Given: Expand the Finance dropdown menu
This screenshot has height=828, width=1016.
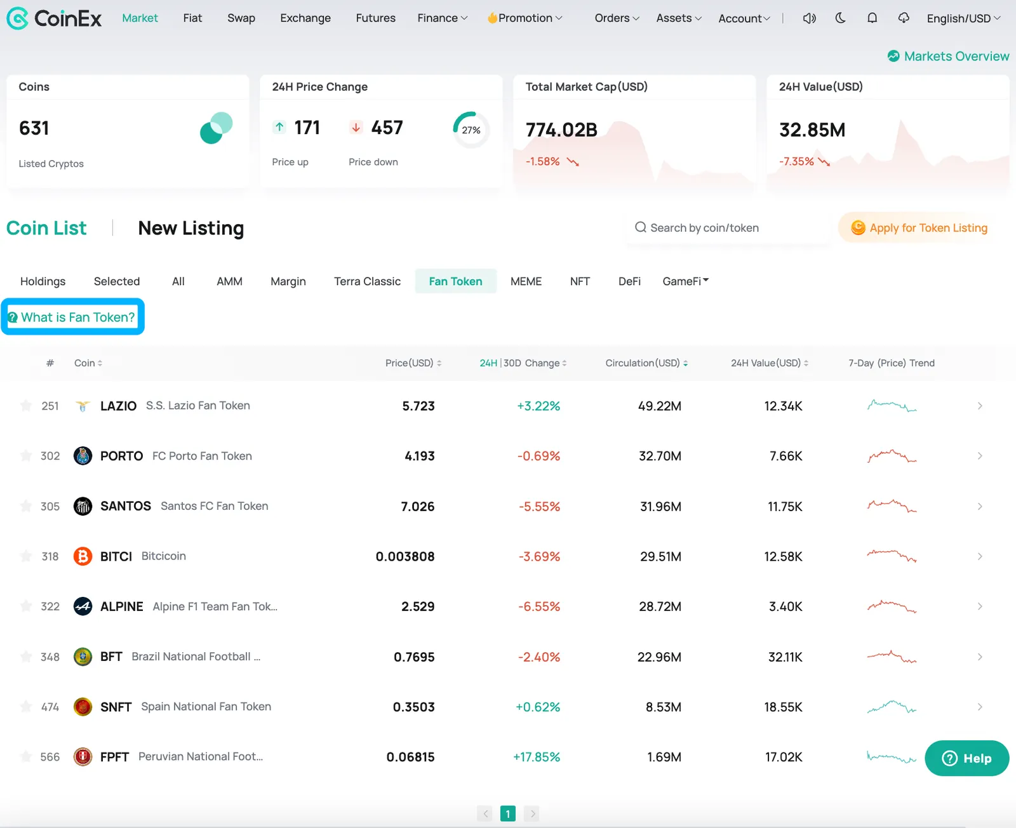Looking at the screenshot, I should [x=442, y=18].
